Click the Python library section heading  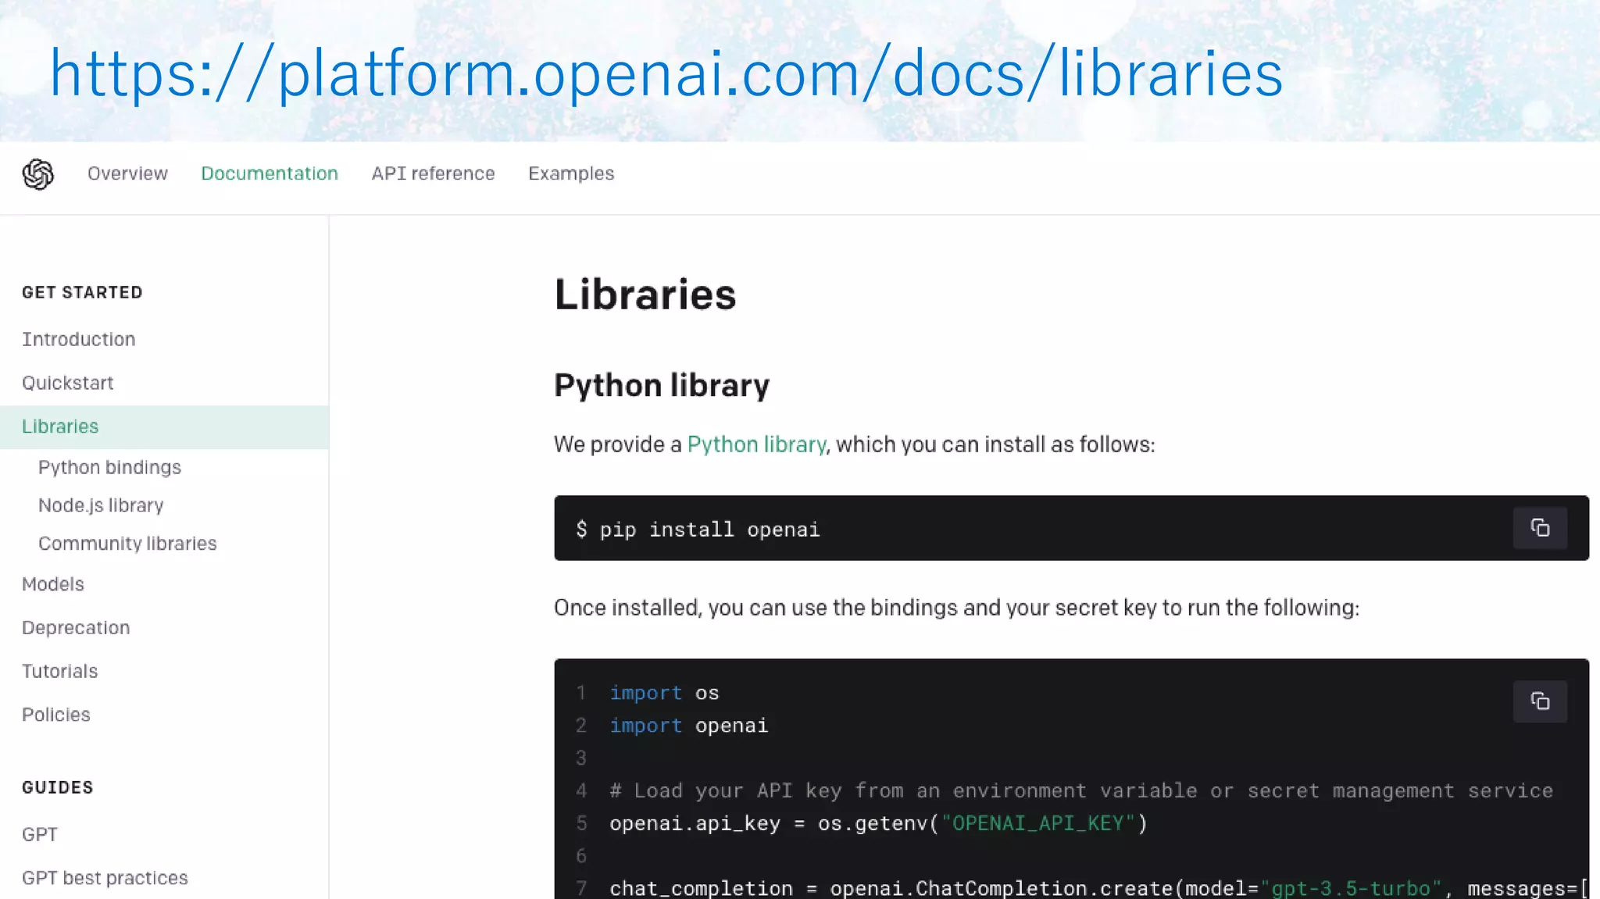tap(662, 386)
